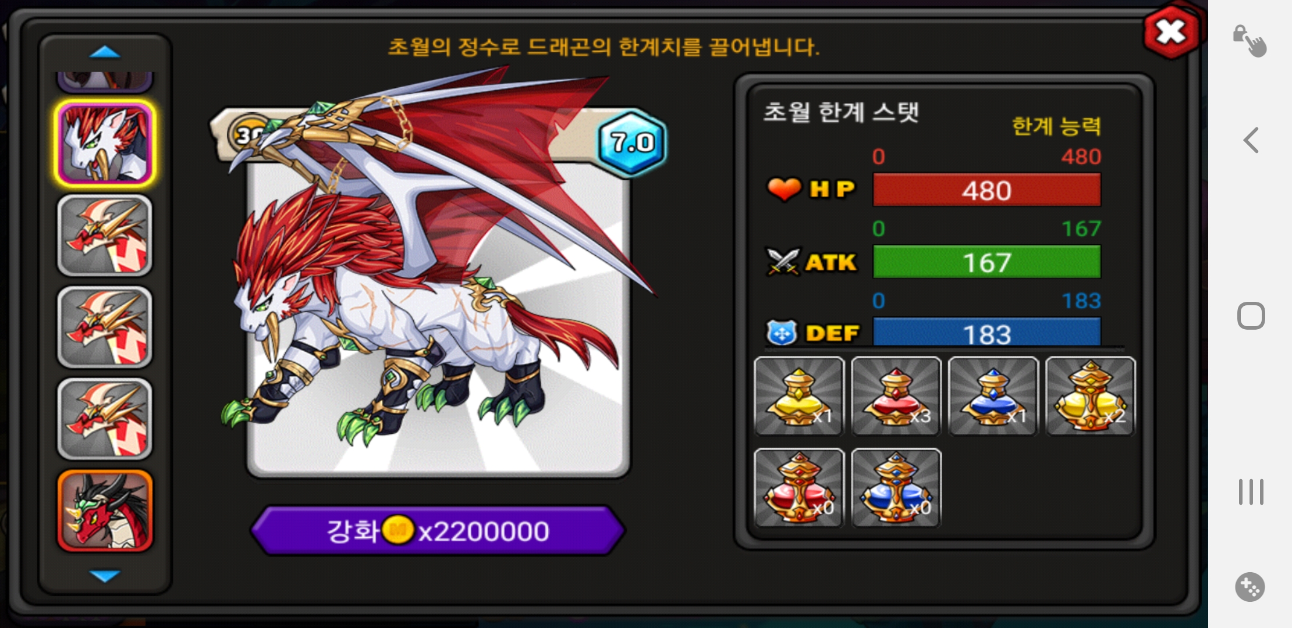
Task: Open the game tools controller icon
Action: point(1250,587)
